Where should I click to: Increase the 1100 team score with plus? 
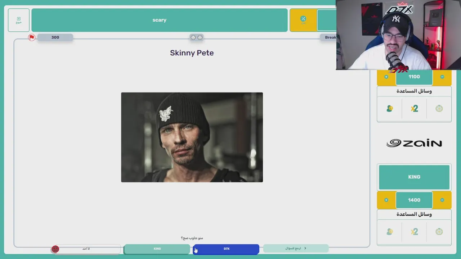[386, 77]
